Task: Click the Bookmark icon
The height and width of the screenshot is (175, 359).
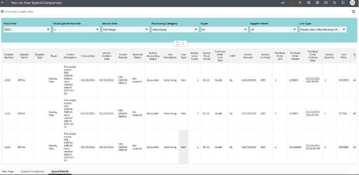Action: 343,3
